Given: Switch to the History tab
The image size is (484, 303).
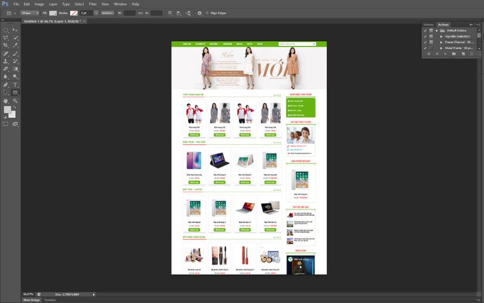Looking at the screenshot, I should [x=428, y=24].
